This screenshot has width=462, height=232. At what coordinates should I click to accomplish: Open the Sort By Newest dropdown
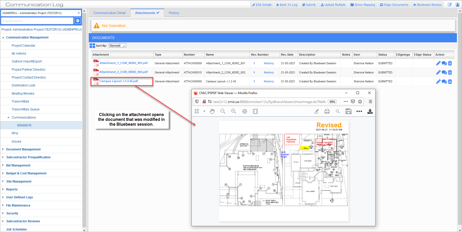click(x=118, y=46)
